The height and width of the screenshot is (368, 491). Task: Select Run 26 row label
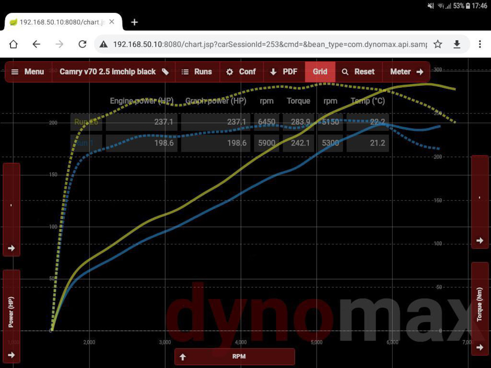(86, 122)
